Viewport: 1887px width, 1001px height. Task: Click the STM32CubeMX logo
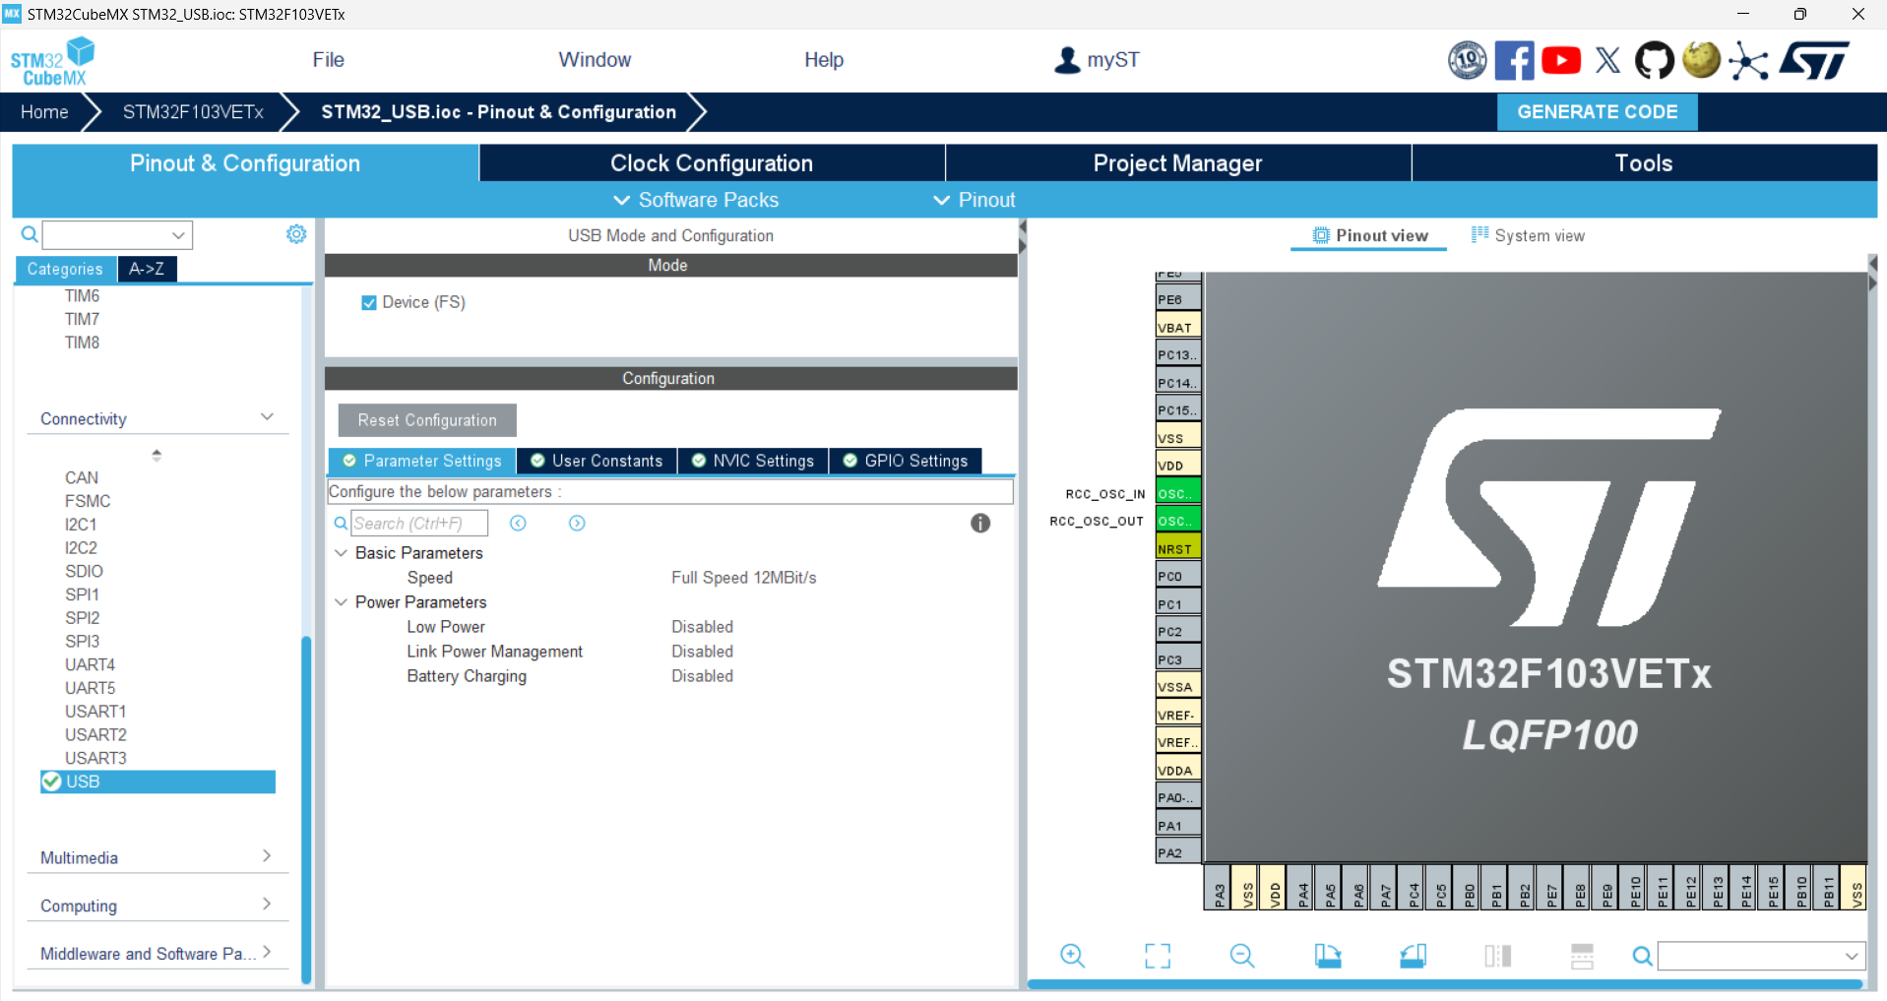click(x=52, y=61)
